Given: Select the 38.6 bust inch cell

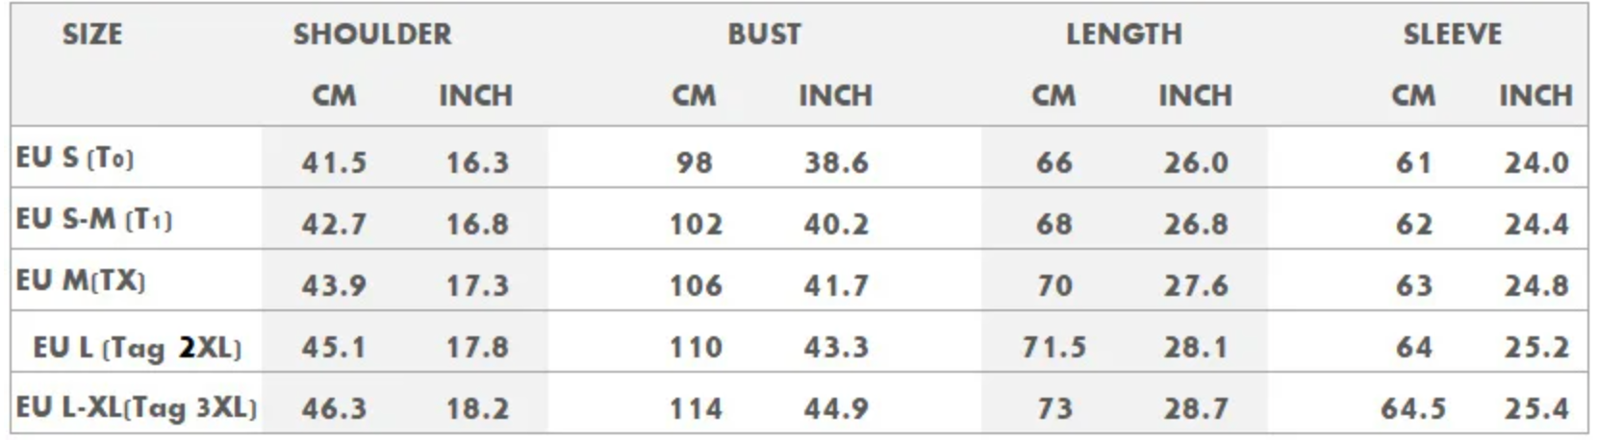Looking at the screenshot, I should pos(836,162).
